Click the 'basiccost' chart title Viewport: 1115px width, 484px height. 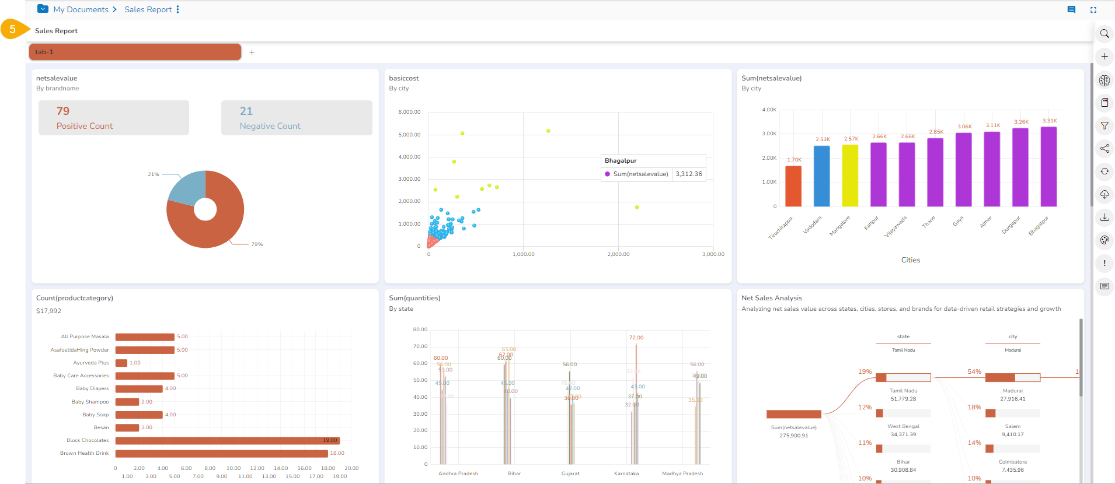(x=404, y=78)
